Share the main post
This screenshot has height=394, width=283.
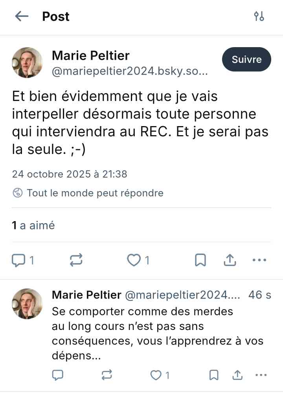230,260
